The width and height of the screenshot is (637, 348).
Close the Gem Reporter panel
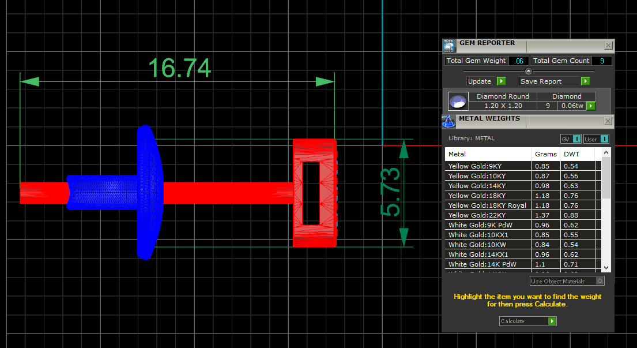(608, 46)
